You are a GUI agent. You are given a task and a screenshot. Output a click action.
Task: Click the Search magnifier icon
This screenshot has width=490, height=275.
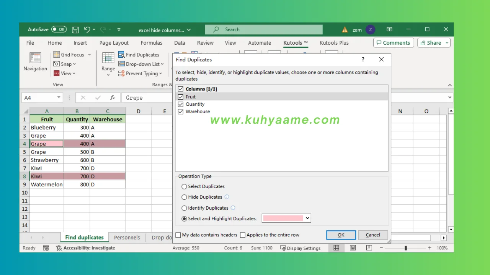[x=216, y=29]
